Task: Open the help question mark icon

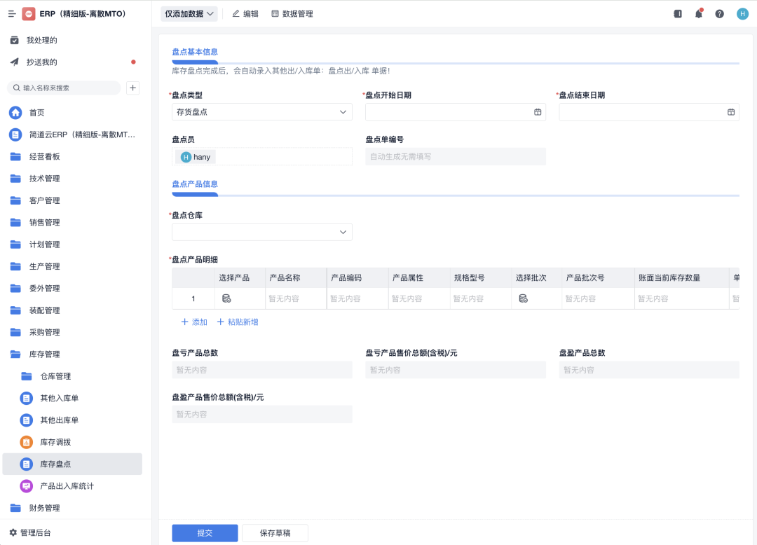Action: click(719, 14)
